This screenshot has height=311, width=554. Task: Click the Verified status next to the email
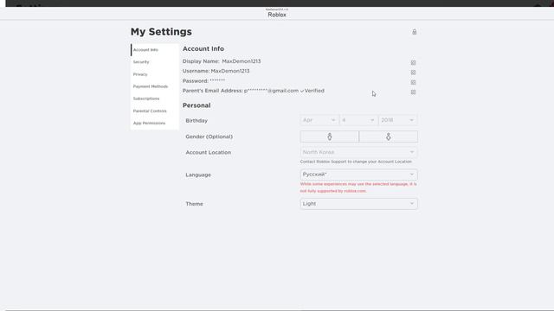tap(312, 91)
